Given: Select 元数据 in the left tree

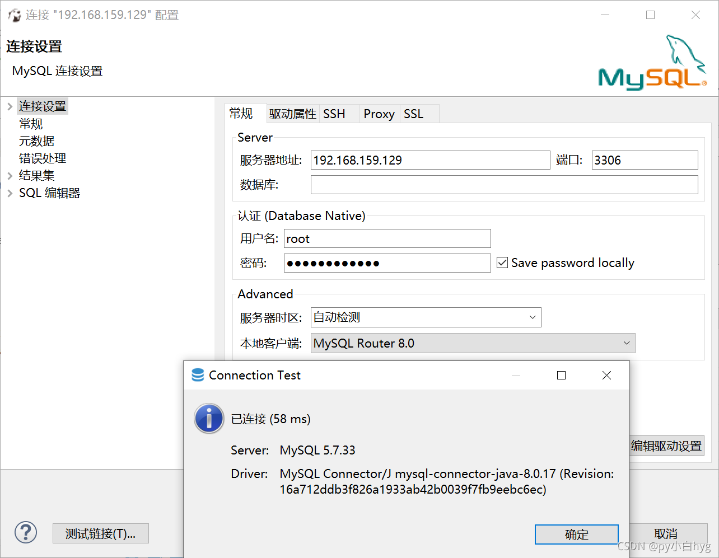Looking at the screenshot, I should pyautogui.click(x=37, y=141).
